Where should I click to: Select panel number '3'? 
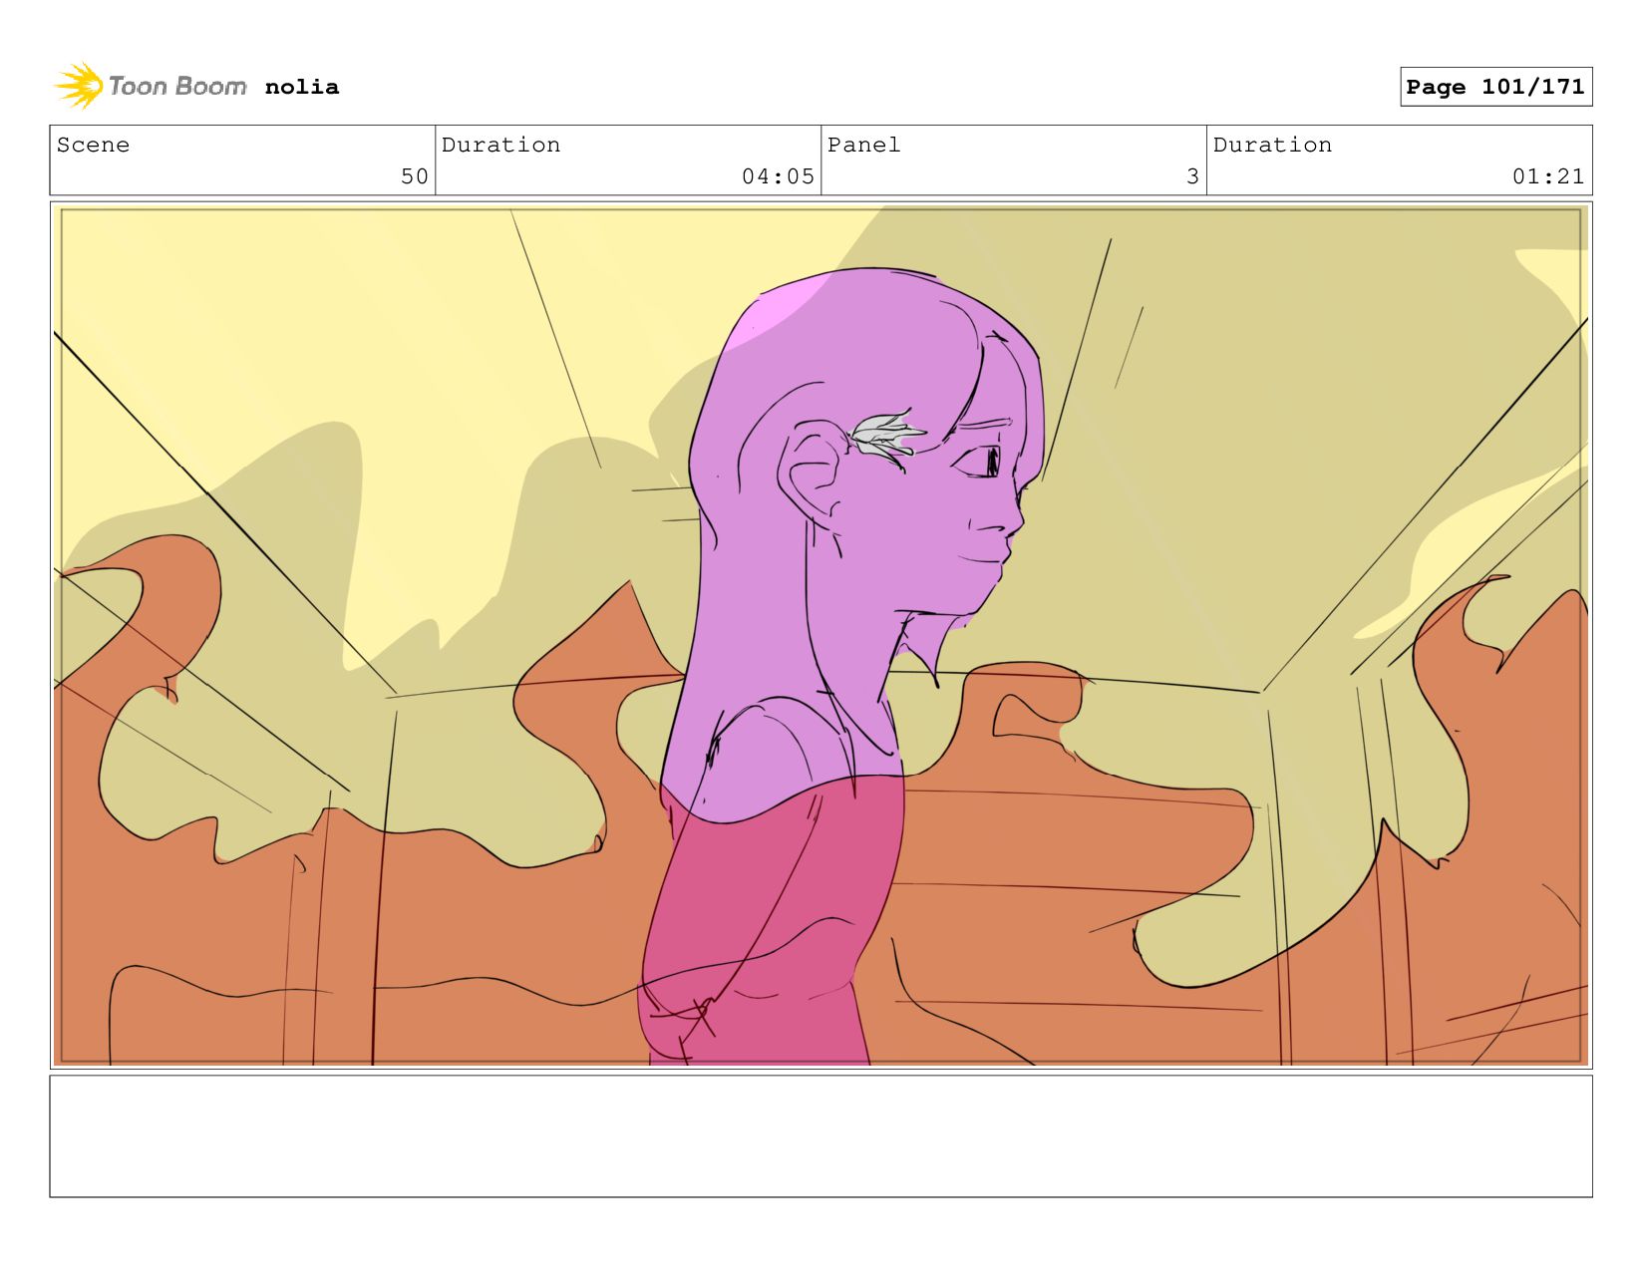1192,176
